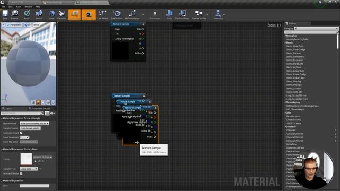Viewport: 340px width, 191px height.
Task: Click the Desc text field
Action: point(35,186)
